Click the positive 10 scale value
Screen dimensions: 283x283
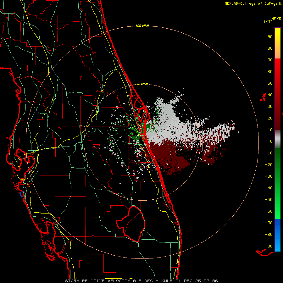tap(270, 130)
